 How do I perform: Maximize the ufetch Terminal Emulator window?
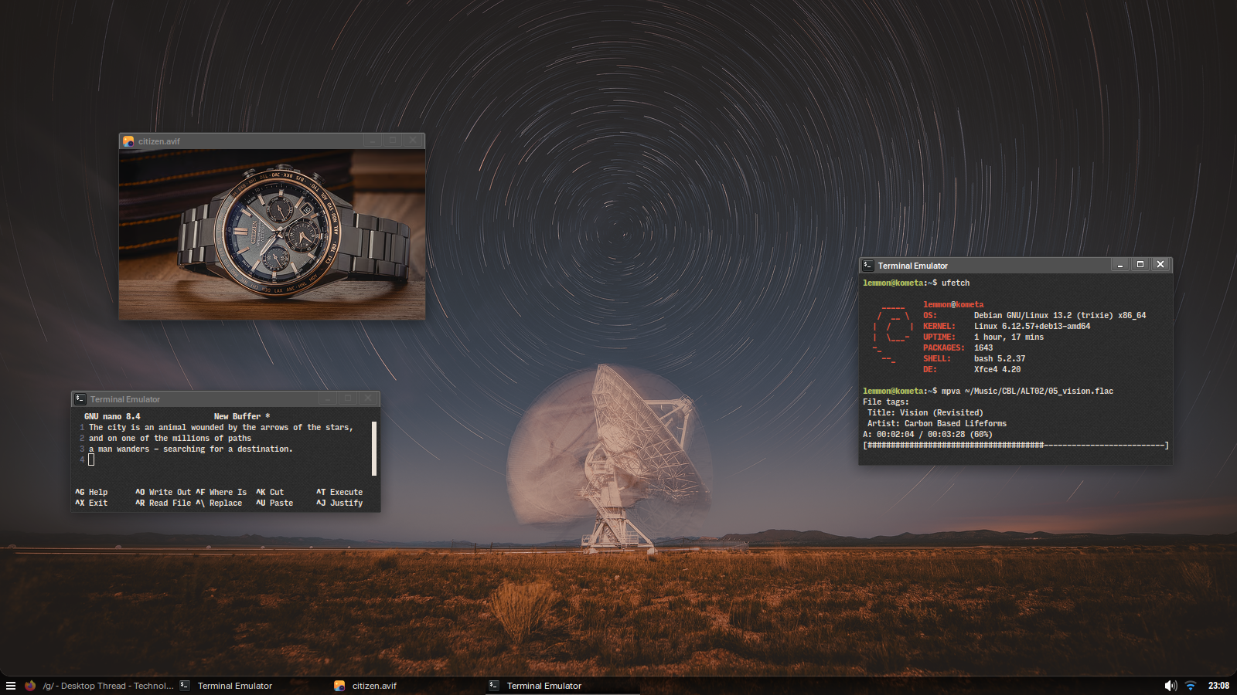(1140, 264)
